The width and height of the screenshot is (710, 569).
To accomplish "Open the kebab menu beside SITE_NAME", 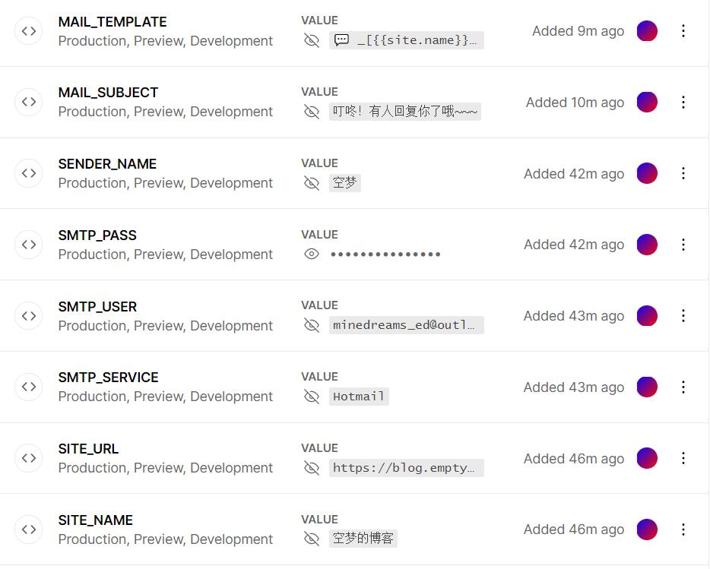I will 683,529.
